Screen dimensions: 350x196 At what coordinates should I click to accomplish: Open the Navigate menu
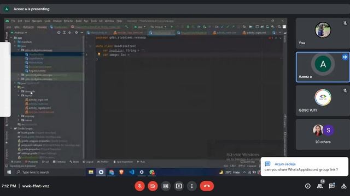(x=37, y=21)
